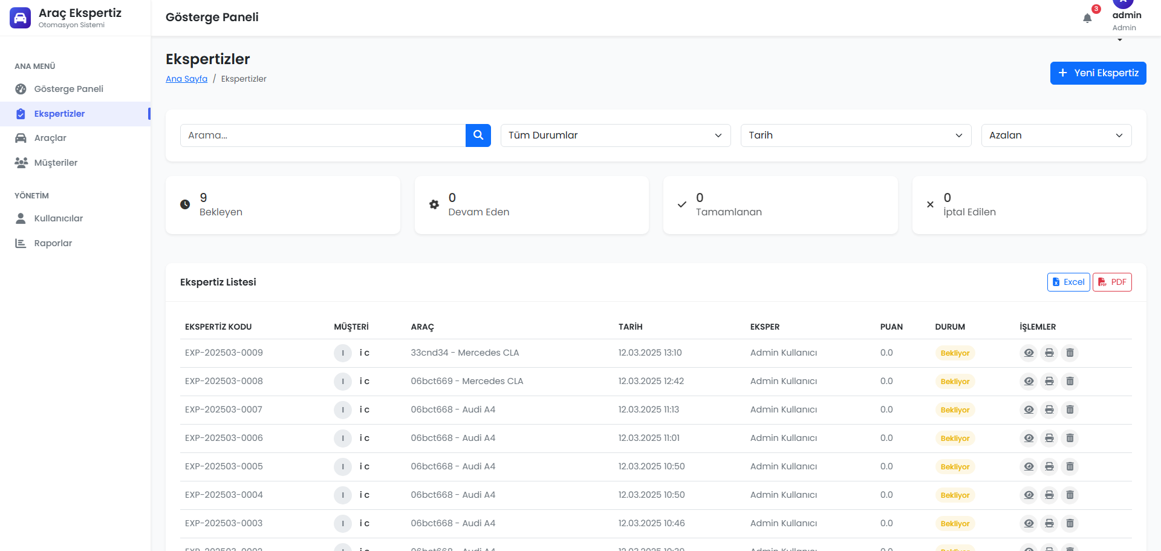The height and width of the screenshot is (551, 1161).
Task: View details of EXP-202503-0006 via eye icon
Action: [1029, 439]
